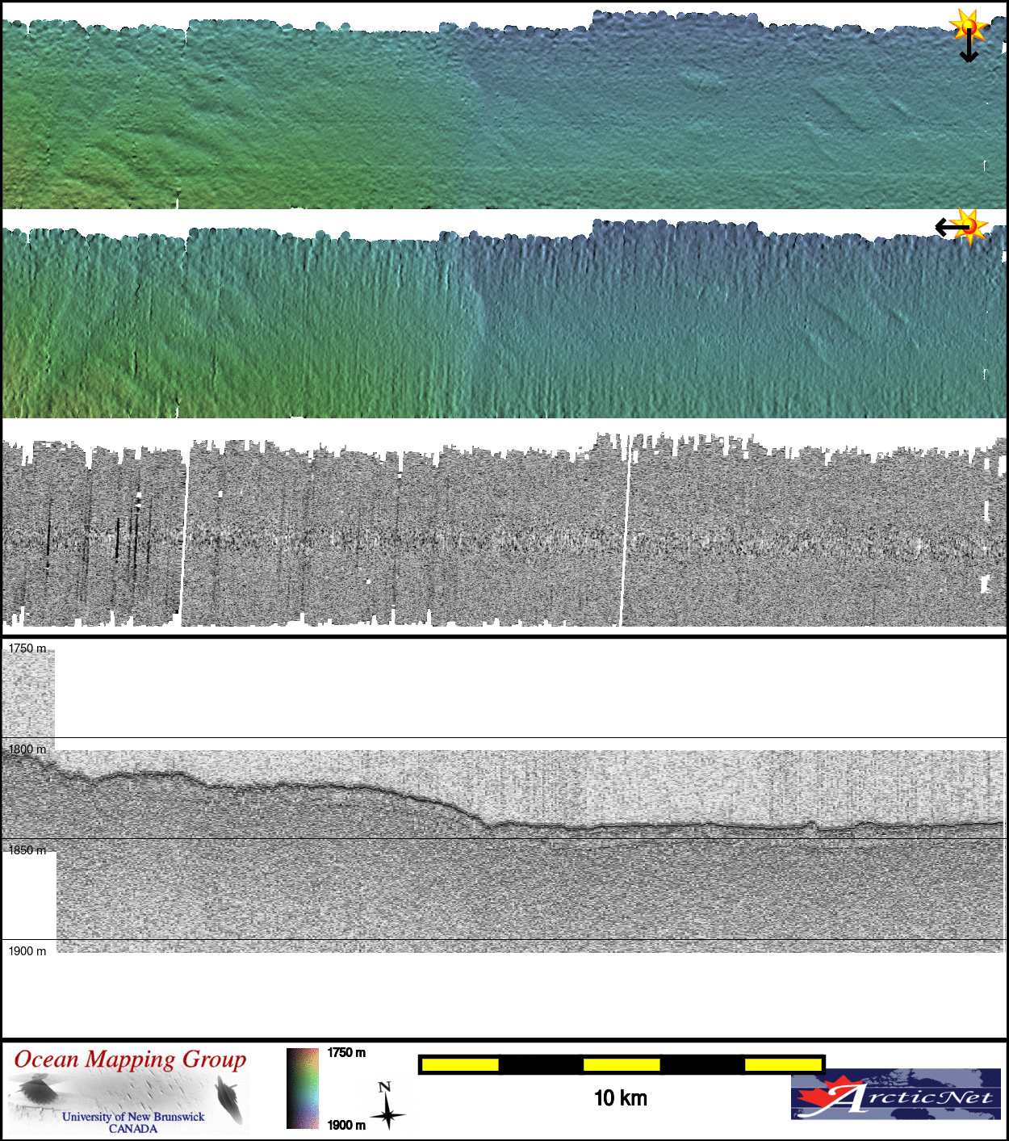The image size is (1009, 1141).
Task: Click the red maple leaf in ArcticNet logo
Action: point(816,1099)
